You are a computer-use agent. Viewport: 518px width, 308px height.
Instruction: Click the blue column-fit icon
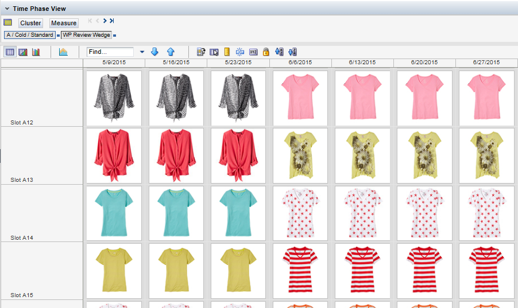[x=240, y=52]
